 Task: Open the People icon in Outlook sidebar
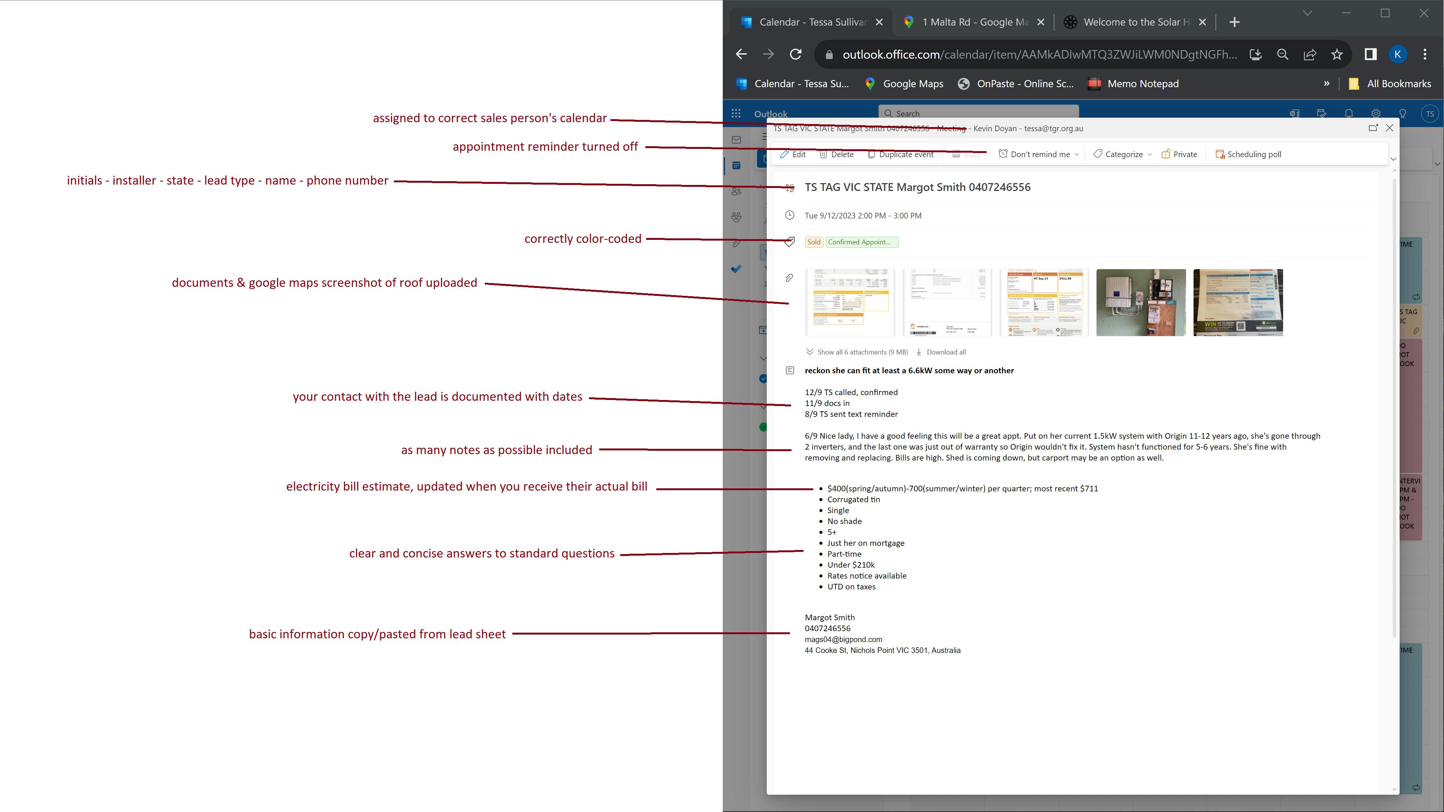coord(737,191)
